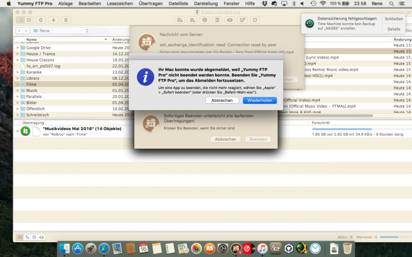Click Beenden in Sofortiges Beenden dialog

click(258, 139)
